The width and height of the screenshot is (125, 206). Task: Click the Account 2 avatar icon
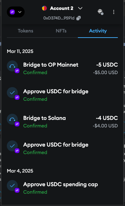44,8
